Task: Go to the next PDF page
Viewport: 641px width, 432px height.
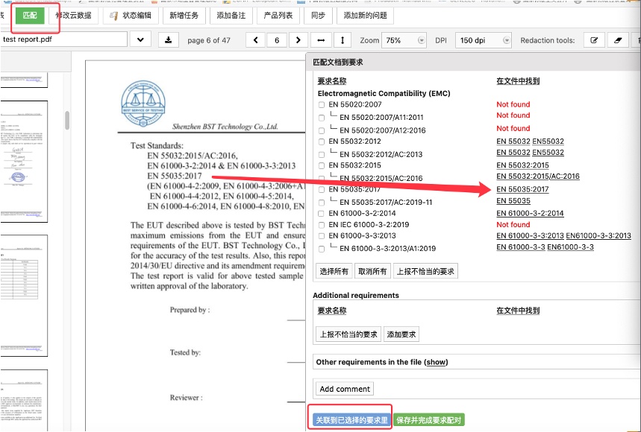Action: pyautogui.click(x=298, y=40)
